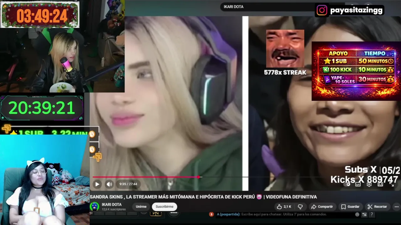Click the top-left blonde streamer webcam
The height and width of the screenshot is (225, 401).
(x=62, y=60)
